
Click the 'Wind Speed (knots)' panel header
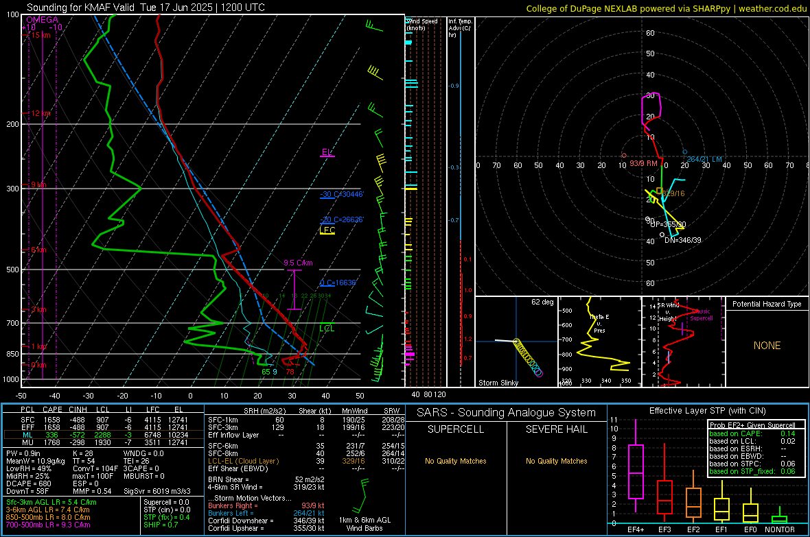(x=421, y=24)
